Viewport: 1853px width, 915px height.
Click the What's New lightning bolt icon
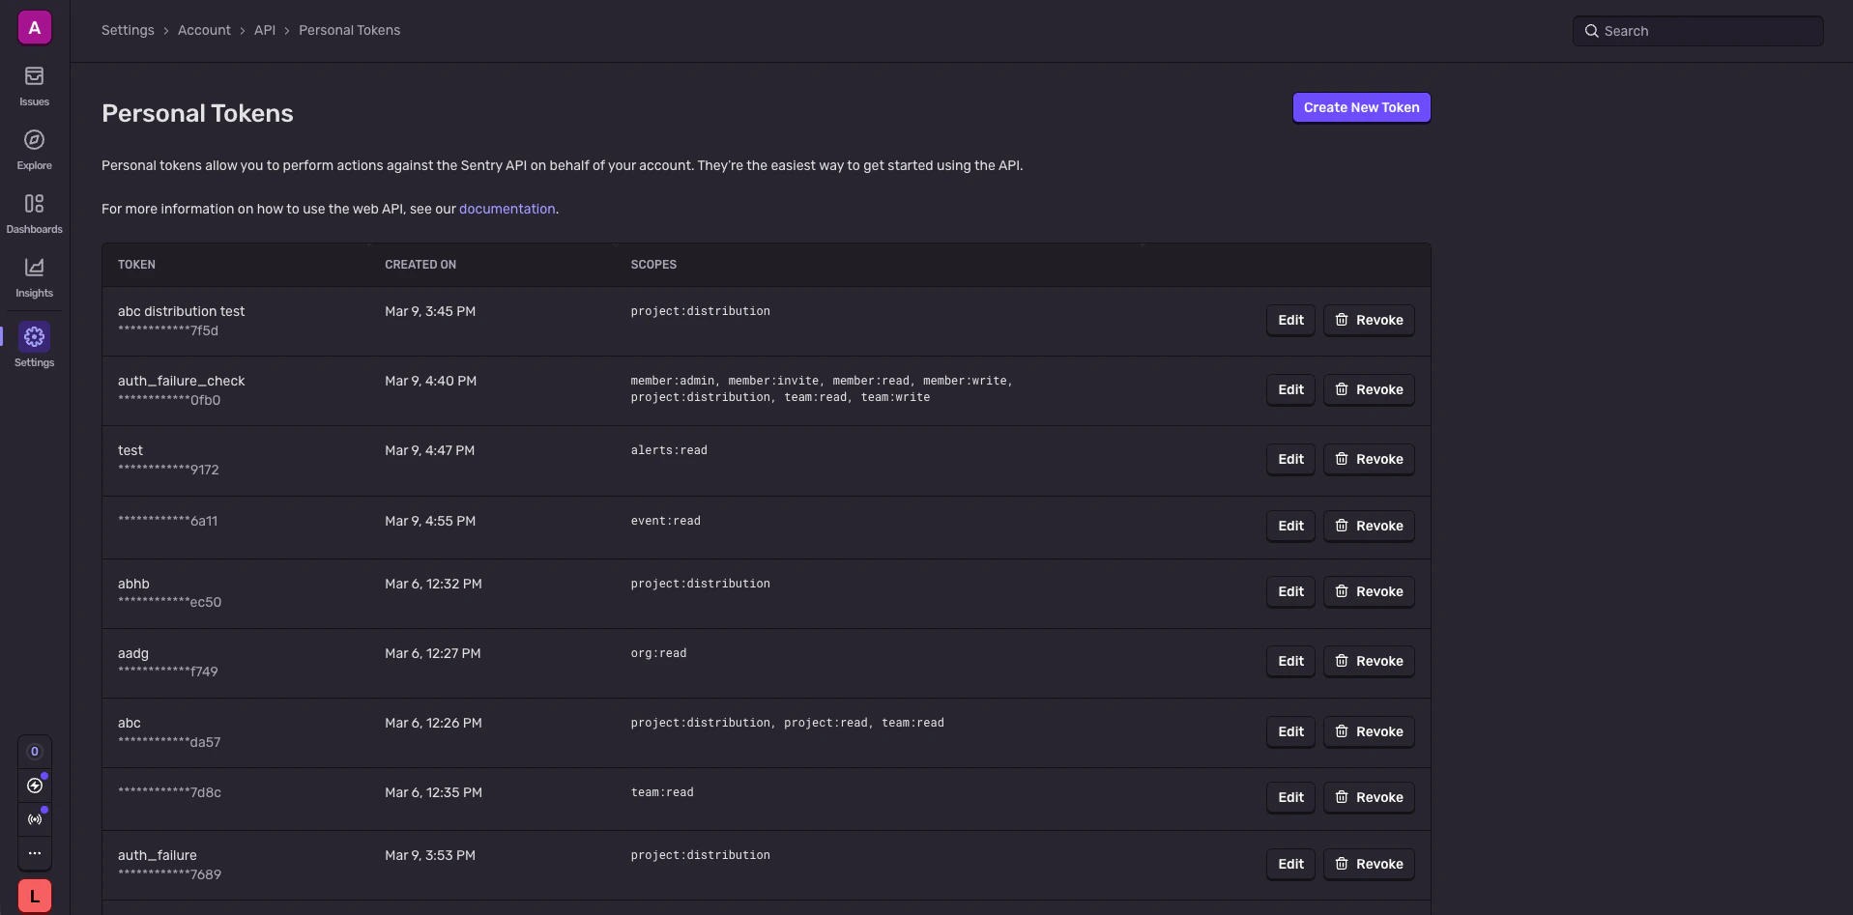coord(35,786)
